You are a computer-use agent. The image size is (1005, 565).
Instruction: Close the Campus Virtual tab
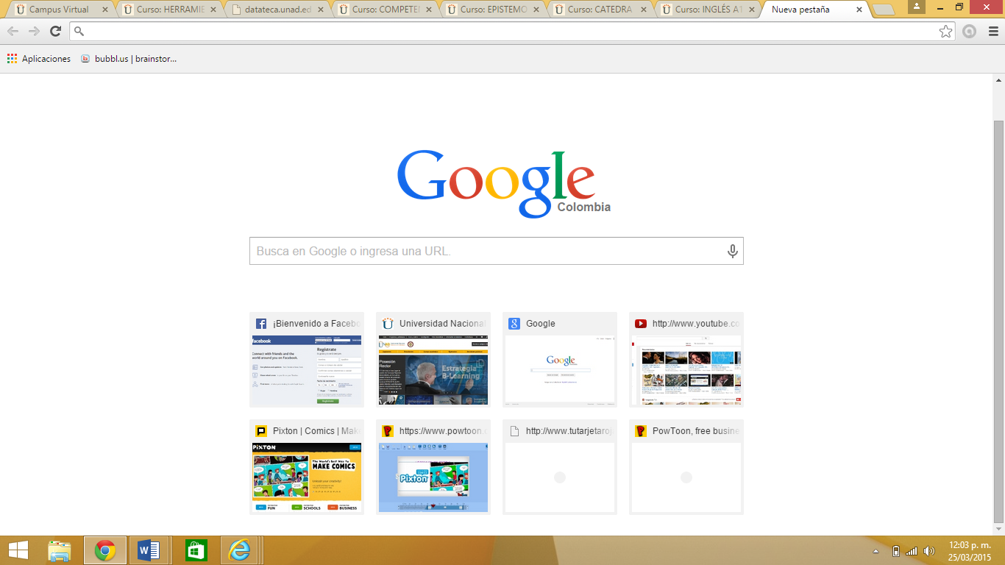(x=104, y=10)
